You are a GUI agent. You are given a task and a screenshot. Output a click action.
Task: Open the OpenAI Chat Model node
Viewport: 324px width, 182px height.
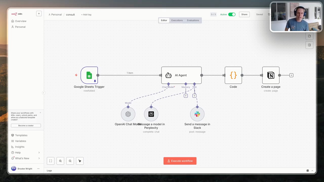coord(128,114)
